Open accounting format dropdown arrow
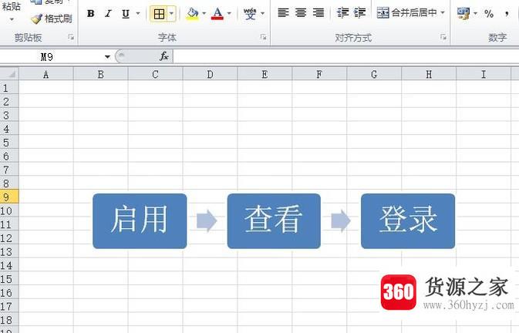519x333 pixels. tap(475, 14)
